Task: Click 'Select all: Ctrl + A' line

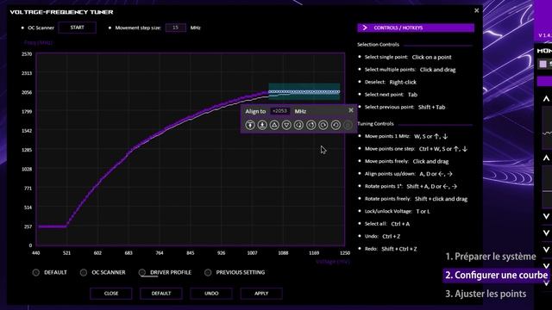Action: pos(387,224)
